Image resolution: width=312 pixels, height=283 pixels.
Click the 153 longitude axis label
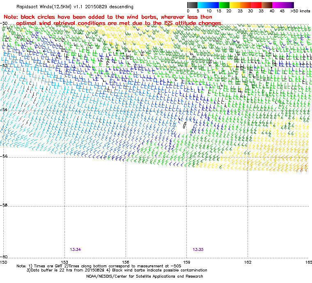(x=64, y=262)
